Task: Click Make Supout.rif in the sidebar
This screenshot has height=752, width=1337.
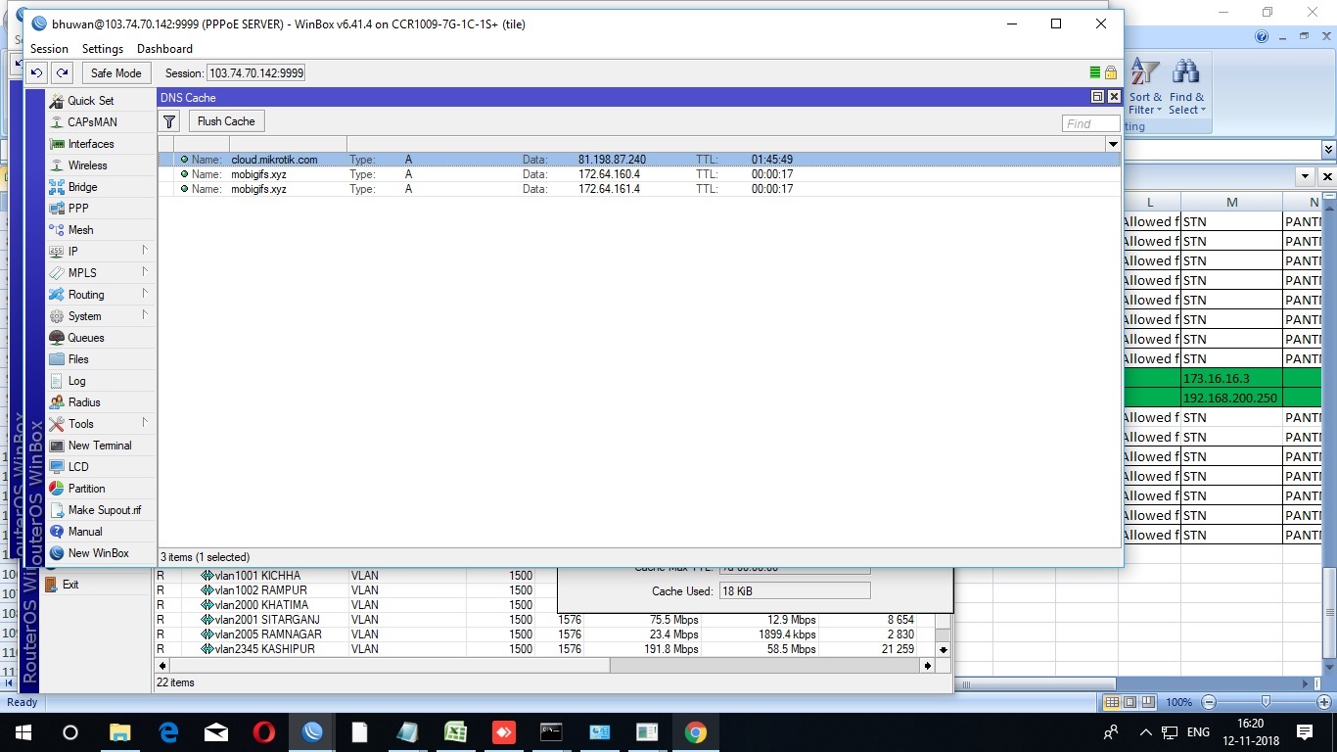Action: point(104,510)
